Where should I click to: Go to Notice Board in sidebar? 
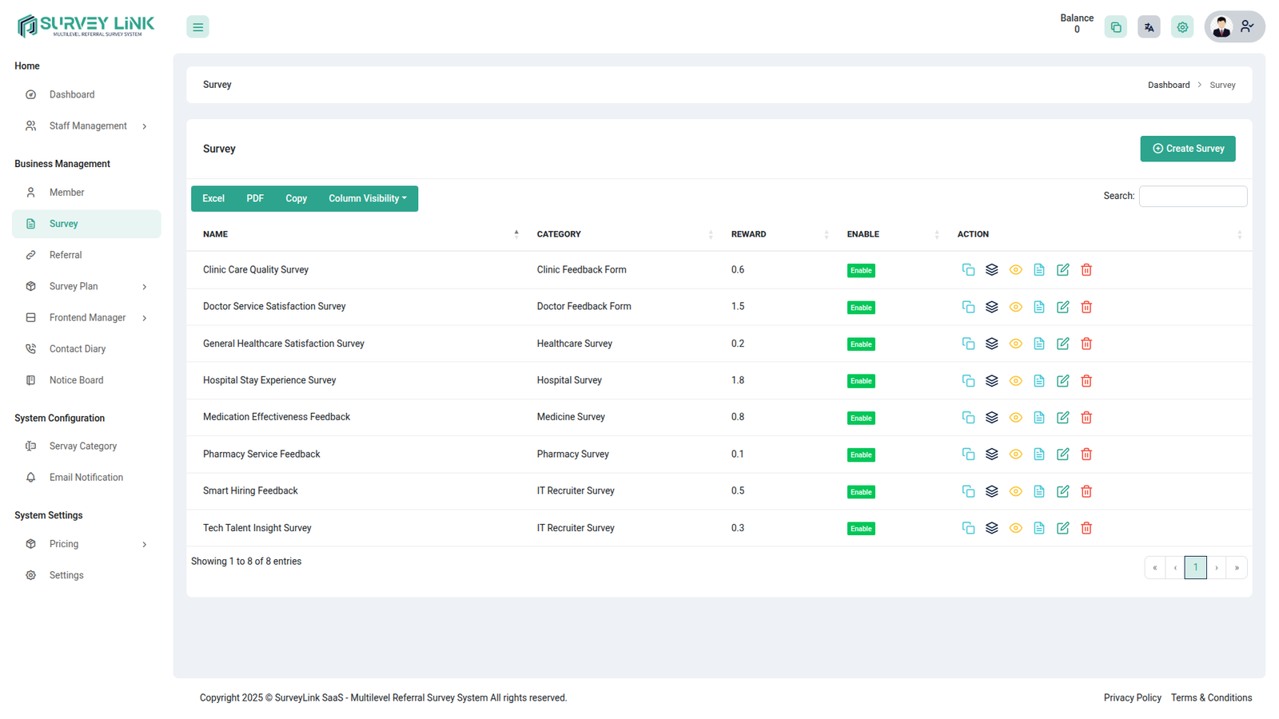(x=76, y=380)
